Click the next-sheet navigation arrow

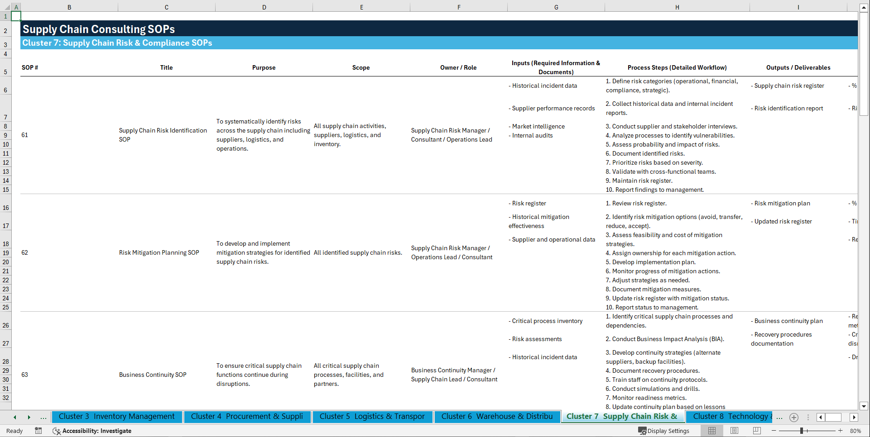29,417
